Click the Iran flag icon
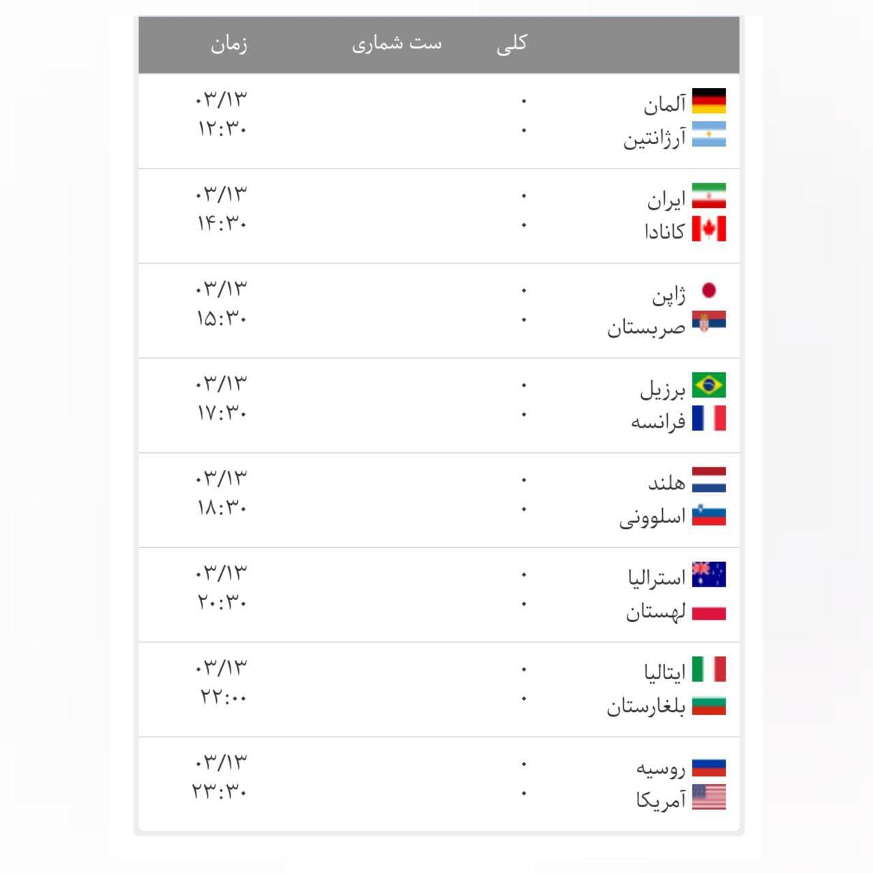Viewport: 873px width, 873px height. pyautogui.click(x=709, y=196)
